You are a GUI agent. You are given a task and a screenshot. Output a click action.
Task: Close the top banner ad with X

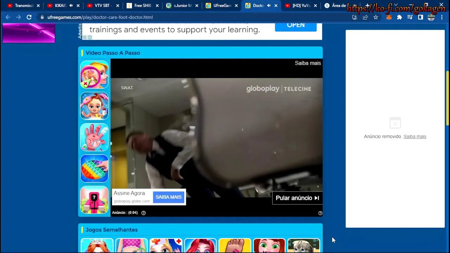(84, 37)
